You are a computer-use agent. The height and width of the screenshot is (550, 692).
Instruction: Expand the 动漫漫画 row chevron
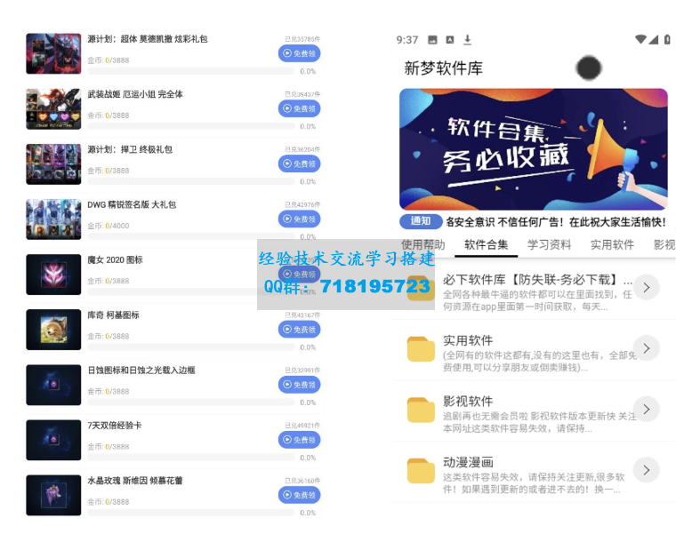[x=647, y=469]
